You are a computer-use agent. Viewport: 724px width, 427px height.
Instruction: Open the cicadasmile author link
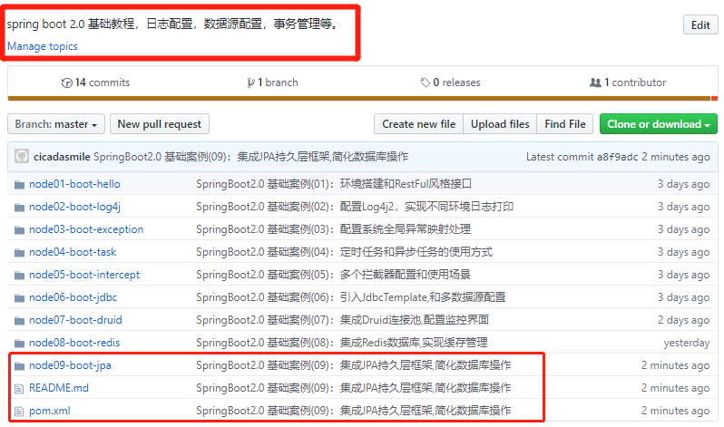(62, 157)
